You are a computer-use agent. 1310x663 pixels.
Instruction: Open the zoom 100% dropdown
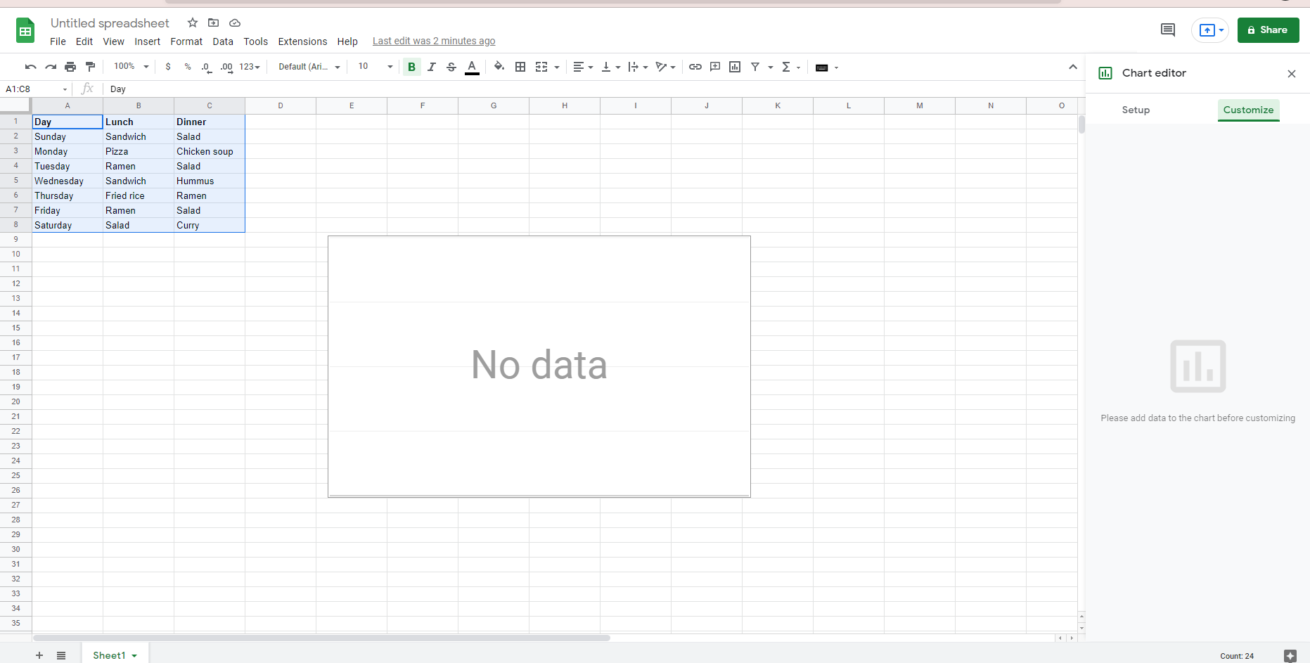131,67
